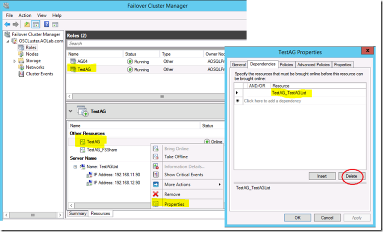This screenshot has height=232, width=383.
Task: Click Cancel in TestAG Properties
Action: pyautogui.click(x=327, y=218)
